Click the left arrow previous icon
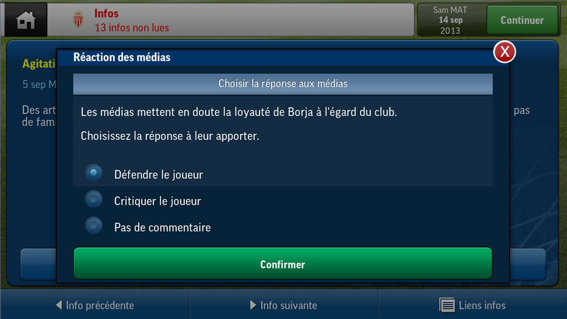567x319 pixels. [59, 305]
